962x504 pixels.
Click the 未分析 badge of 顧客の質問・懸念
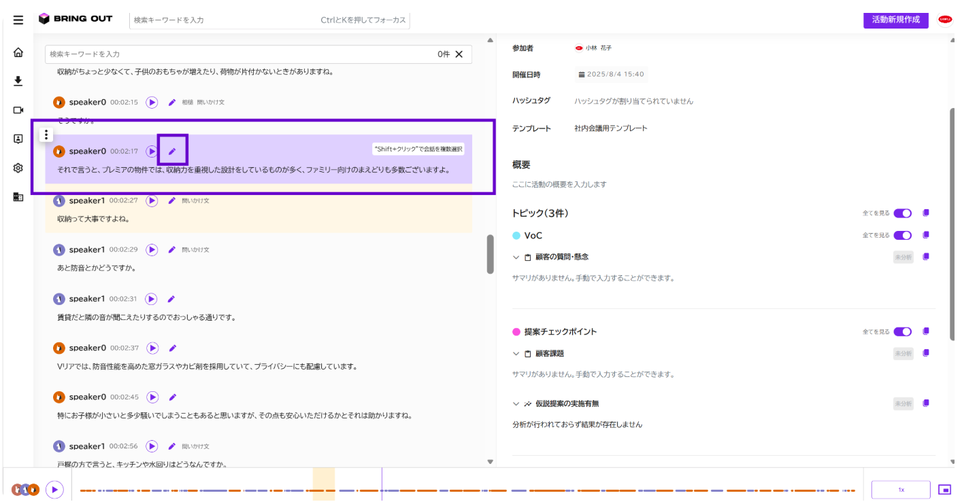[903, 257]
